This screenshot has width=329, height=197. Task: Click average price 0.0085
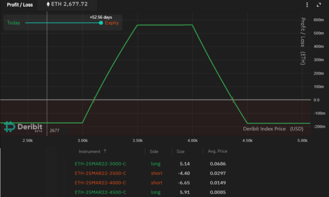coord(218,192)
